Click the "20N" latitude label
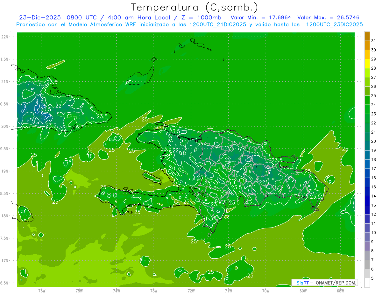 point(5,126)
